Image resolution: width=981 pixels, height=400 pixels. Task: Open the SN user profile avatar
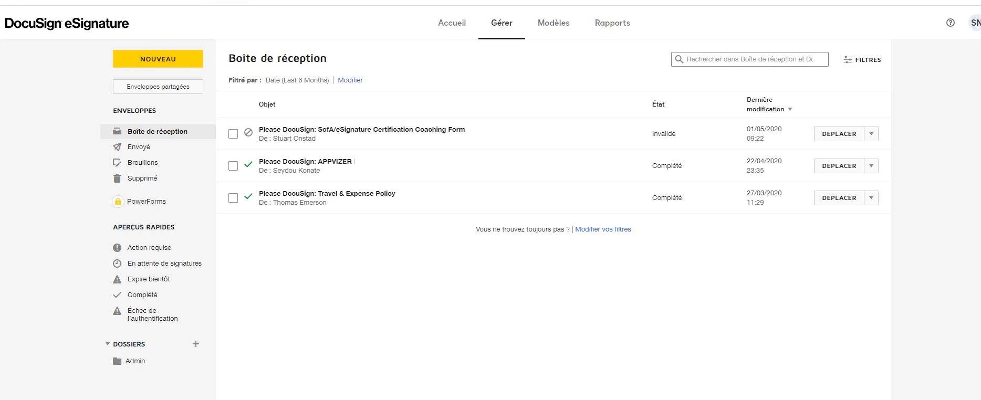[x=975, y=23]
